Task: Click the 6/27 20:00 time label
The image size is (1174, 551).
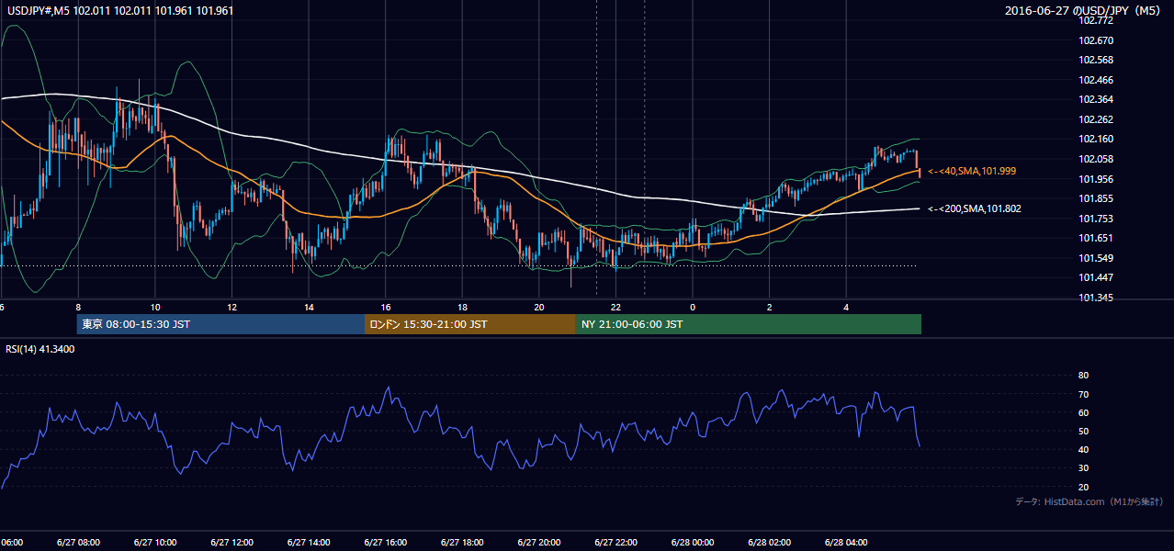Action: click(538, 542)
